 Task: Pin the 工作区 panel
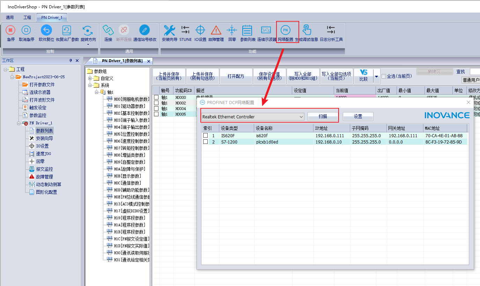(x=71, y=61)
